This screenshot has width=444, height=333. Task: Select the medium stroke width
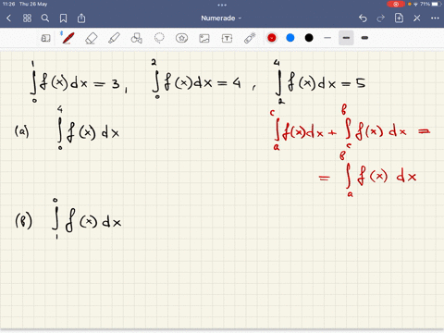[x=346, y=38]
